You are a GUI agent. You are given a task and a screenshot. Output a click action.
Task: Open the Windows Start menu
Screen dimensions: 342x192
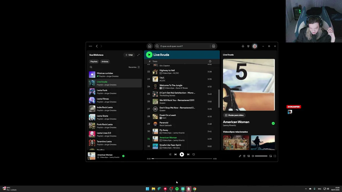tap(147, 189)
